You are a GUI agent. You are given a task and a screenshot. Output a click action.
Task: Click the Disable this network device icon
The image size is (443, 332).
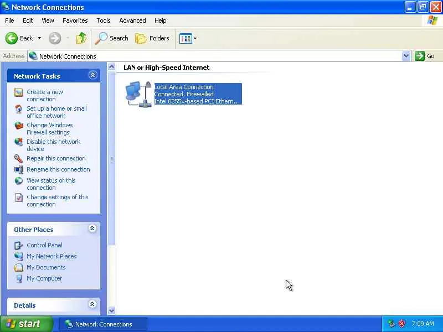click(19, 142)
